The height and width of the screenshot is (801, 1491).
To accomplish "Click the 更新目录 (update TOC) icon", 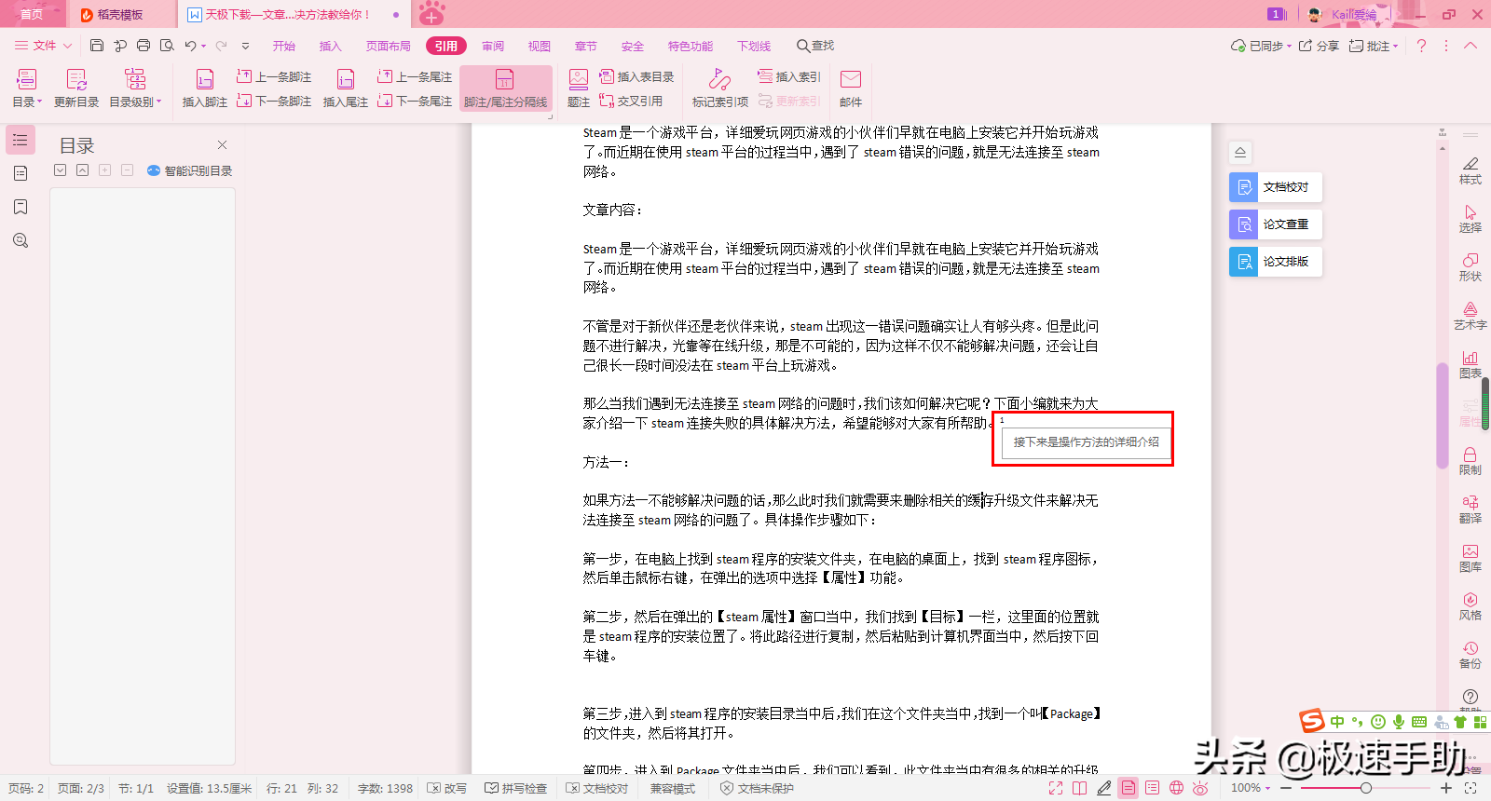I will (76, 88).
